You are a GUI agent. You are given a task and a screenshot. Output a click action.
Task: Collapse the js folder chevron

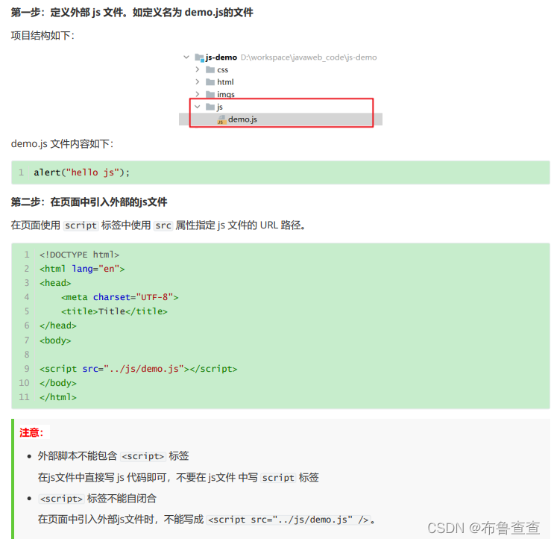pyautogui.click(x=197, y=106)
